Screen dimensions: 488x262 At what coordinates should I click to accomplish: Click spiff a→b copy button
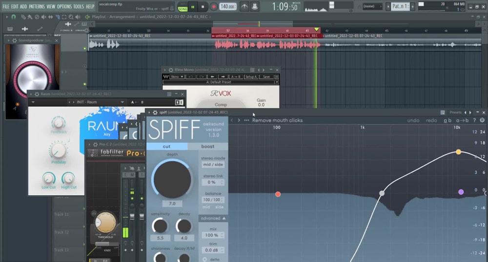pyautogui.click(x=462, y=120)
